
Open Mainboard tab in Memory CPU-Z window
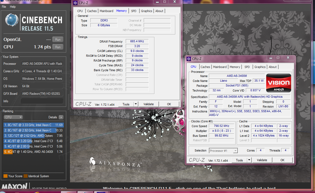tap(106, 11)
